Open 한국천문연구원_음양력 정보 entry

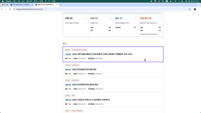(x=85, y=85)
